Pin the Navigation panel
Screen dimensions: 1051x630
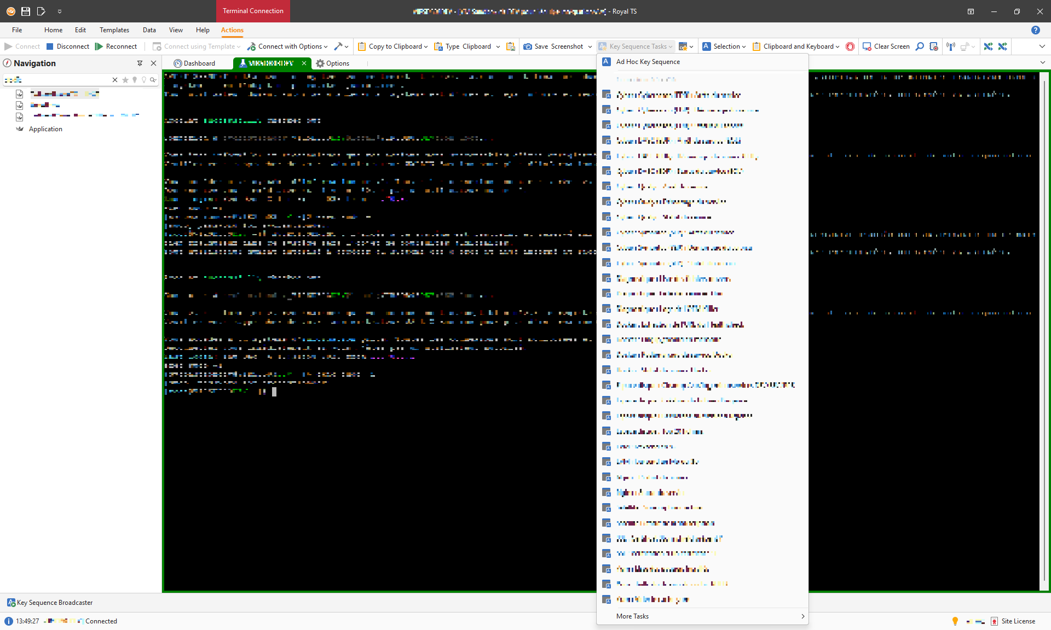point(140,63)
